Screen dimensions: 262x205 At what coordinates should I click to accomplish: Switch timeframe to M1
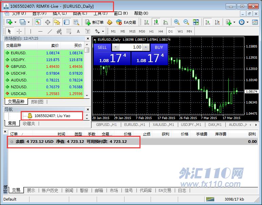pyautogui.click(x=113, y=31)
